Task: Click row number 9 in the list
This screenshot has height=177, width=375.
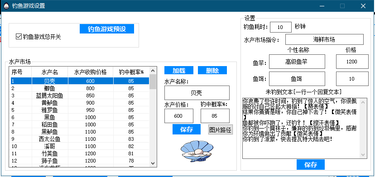Action: click(13, 139)
